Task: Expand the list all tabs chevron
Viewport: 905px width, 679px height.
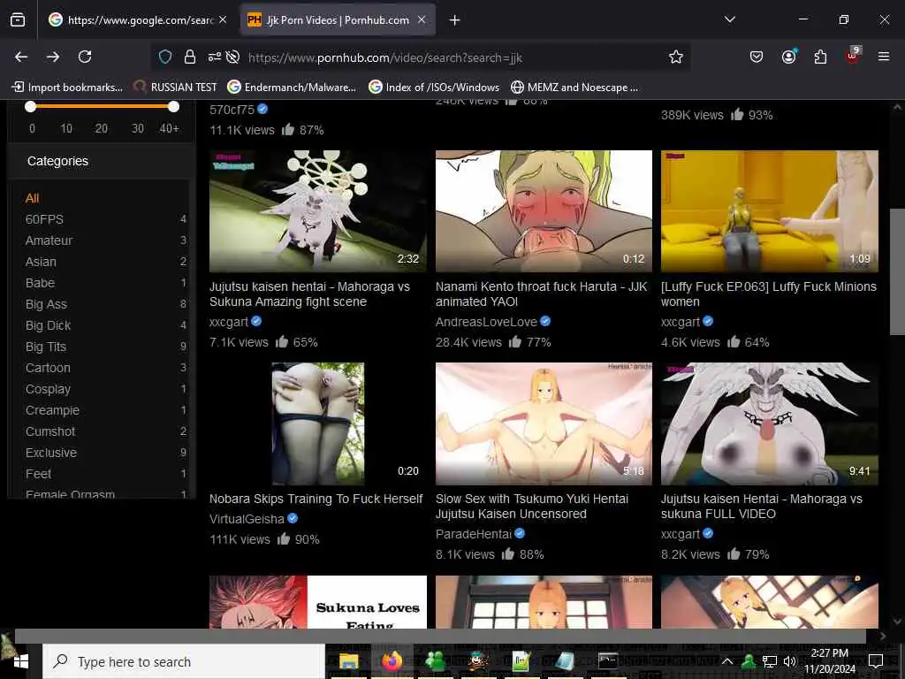Action: (x=729, y=19)
